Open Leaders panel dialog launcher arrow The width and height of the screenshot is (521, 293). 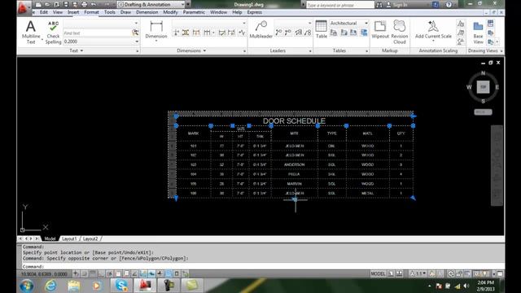(x=310, y=51)
